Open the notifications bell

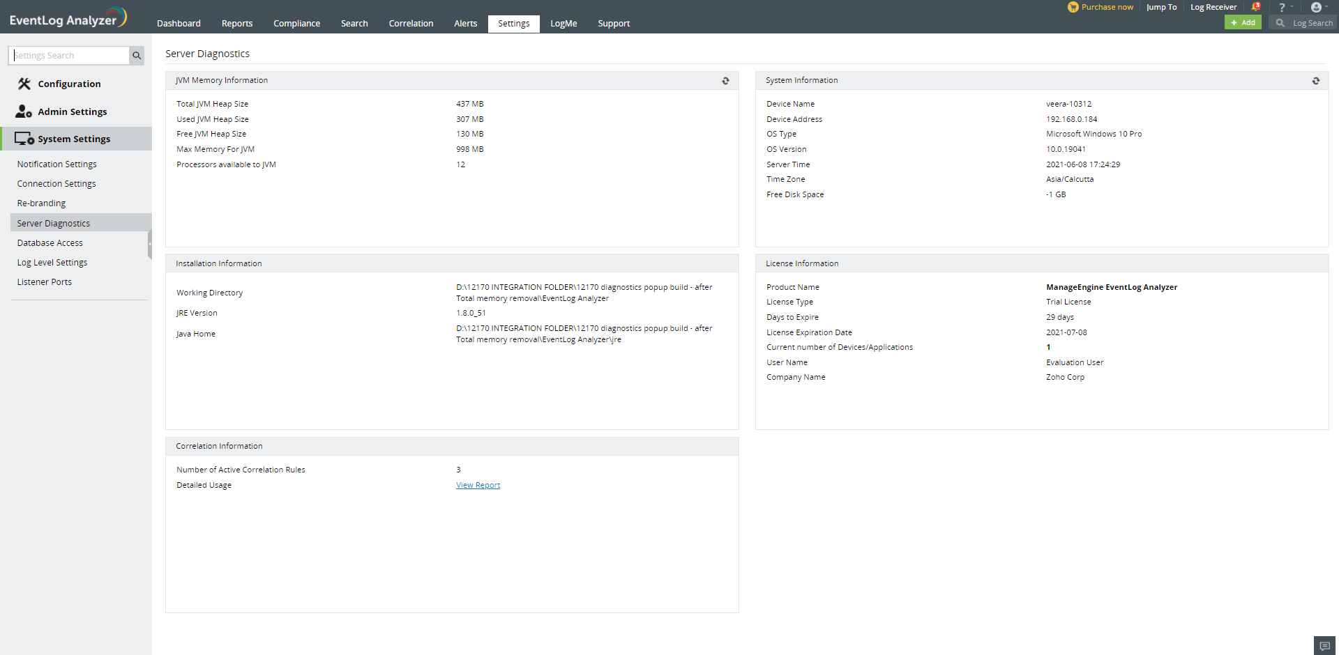click(1256, 7)
